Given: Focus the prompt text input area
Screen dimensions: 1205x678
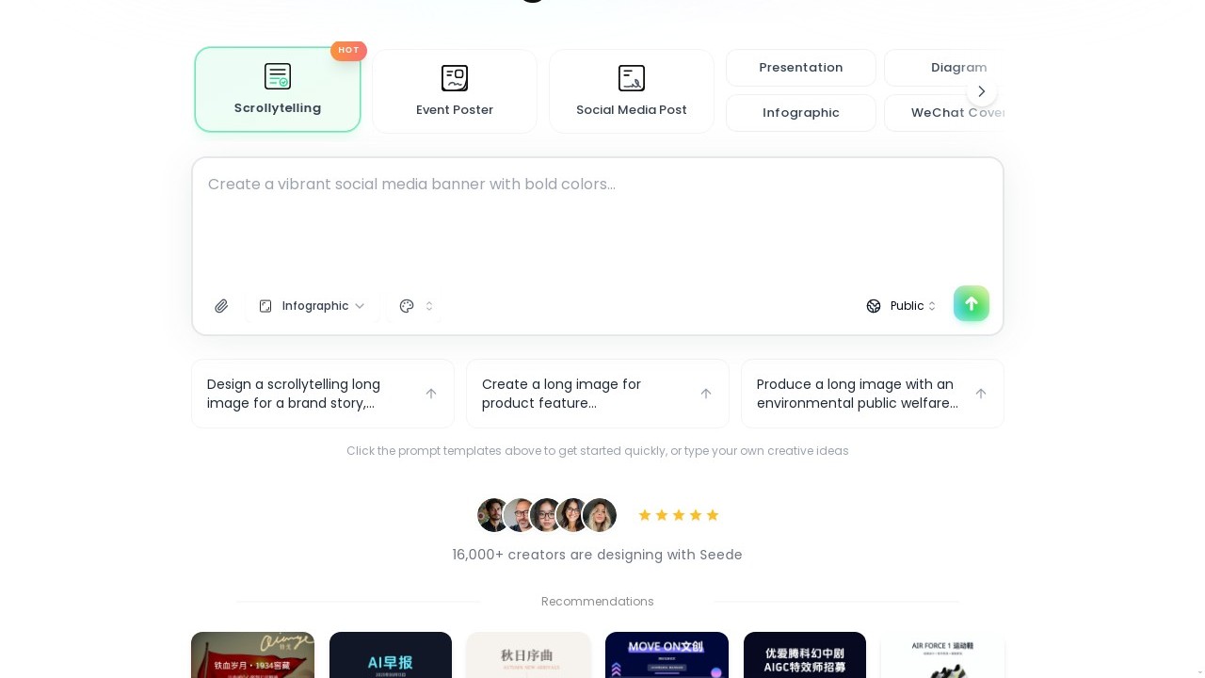Looking at the screenshot, I should pyautogui.click(x=598, y=226).
